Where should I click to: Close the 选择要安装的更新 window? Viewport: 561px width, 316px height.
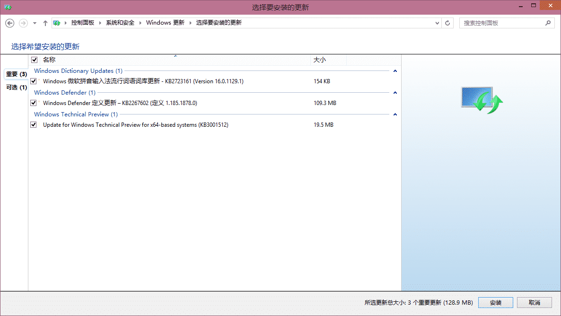click(550, 5)
